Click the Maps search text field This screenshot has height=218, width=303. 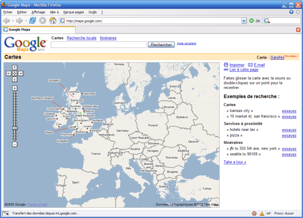(98, 45)
